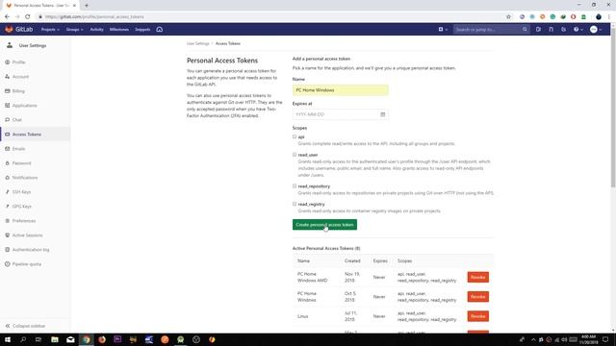The image size is (616, 346).
Task: Click the operations dashboard icon in navbar
Action: (160, 30)
